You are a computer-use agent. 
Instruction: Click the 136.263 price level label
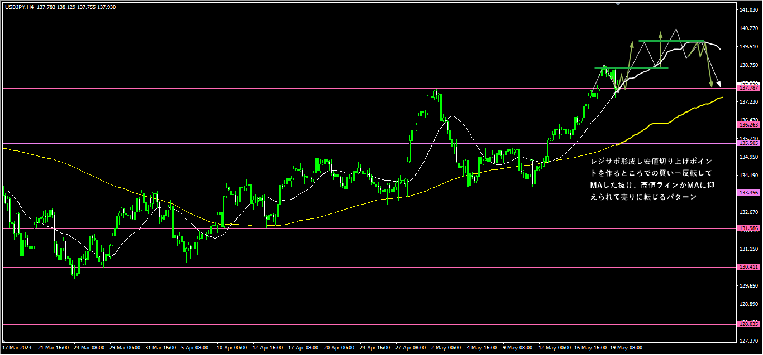[748, 125]
